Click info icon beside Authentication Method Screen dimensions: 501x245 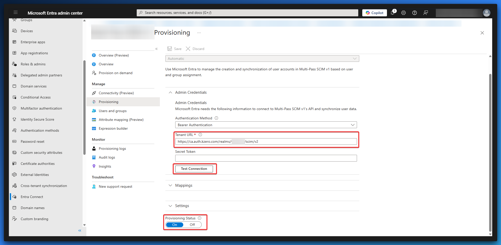click(x=216, y=118)
